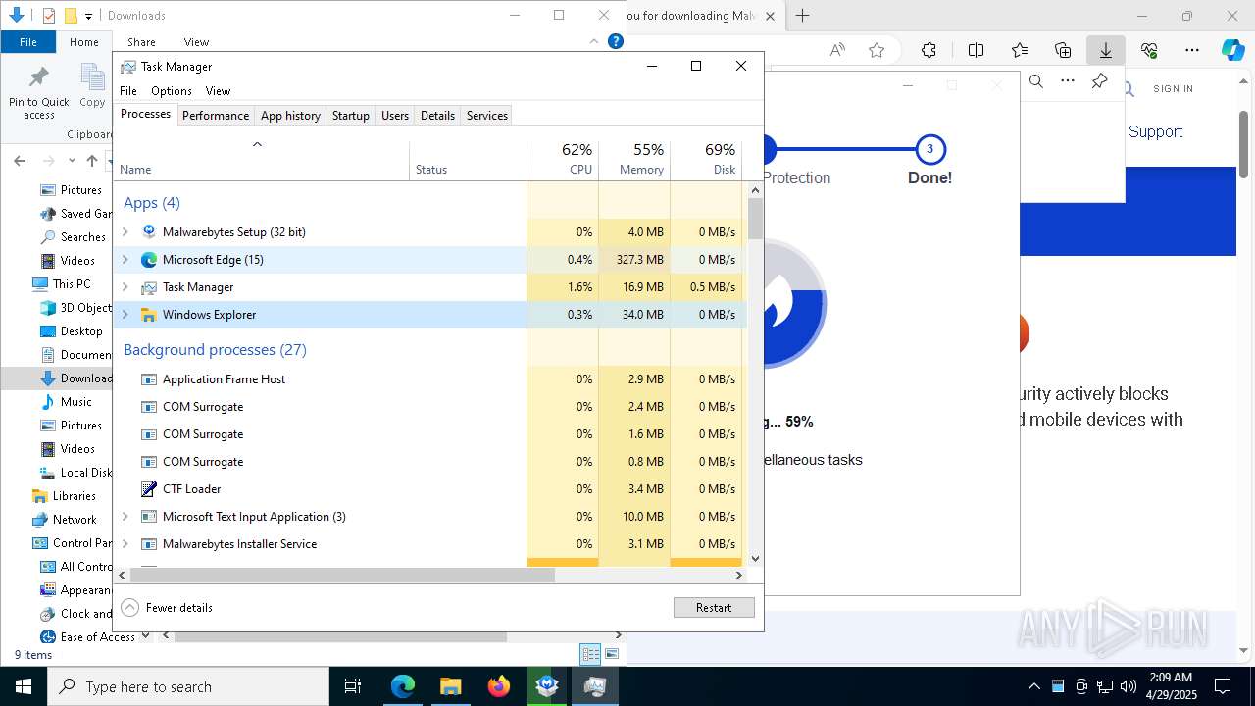This screenshot has height=706, width=1255.
Task: Open Explorer Share ribbon tab
Action: coord(141,42)
